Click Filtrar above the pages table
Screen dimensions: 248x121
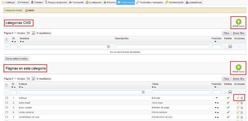click(226, 79)
